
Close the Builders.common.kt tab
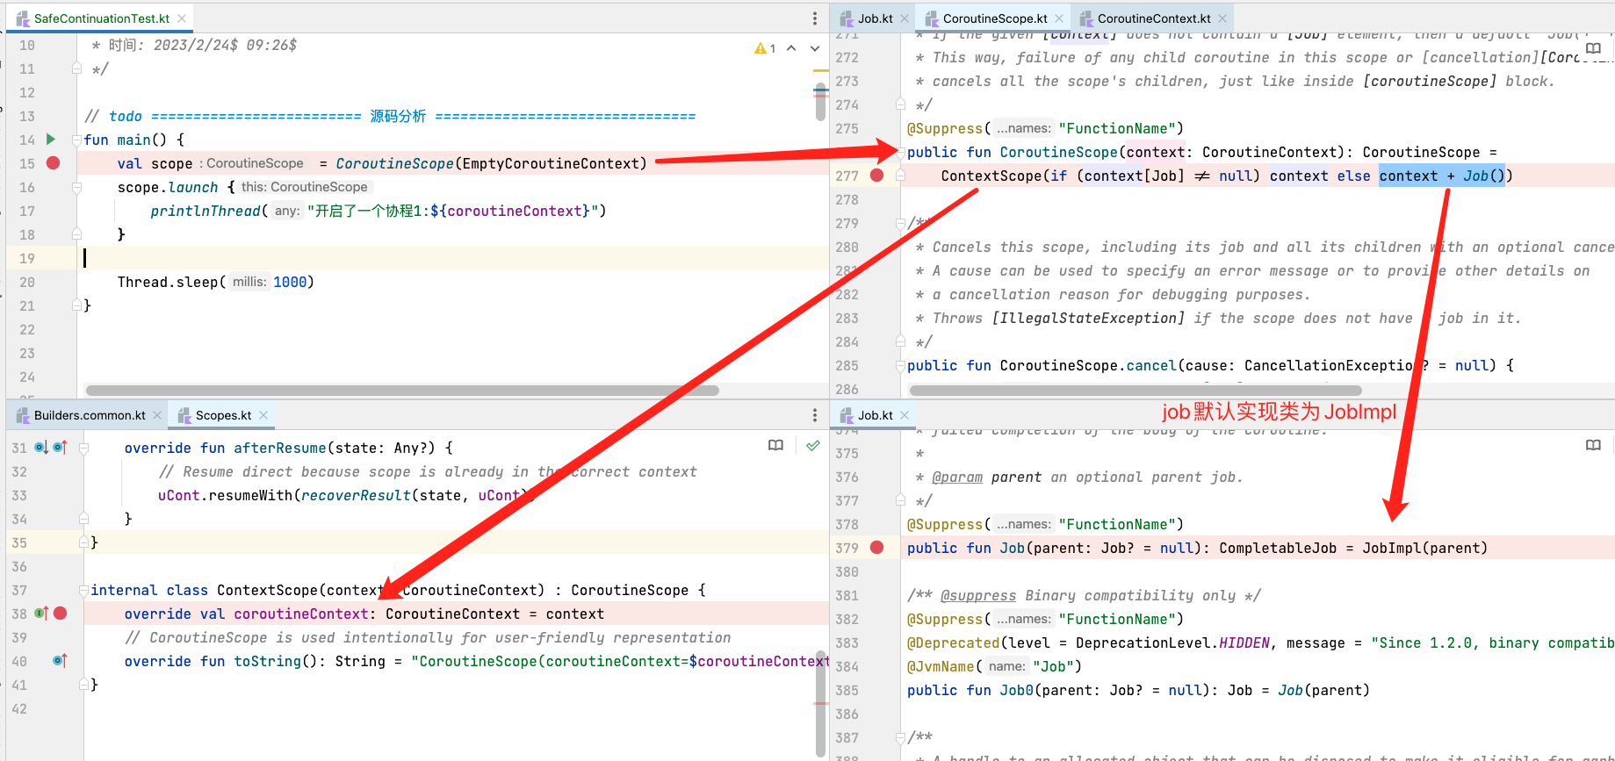point(157,415)
